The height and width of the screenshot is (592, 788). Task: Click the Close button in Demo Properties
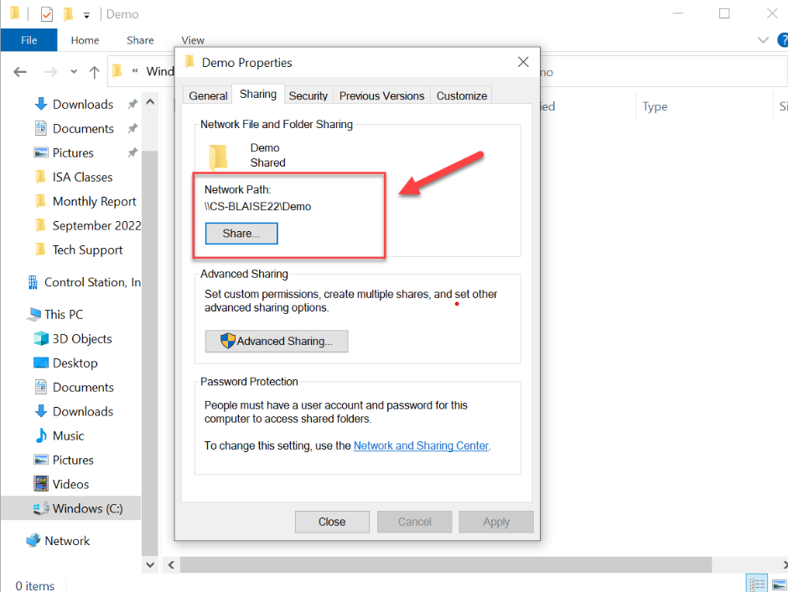332,522
